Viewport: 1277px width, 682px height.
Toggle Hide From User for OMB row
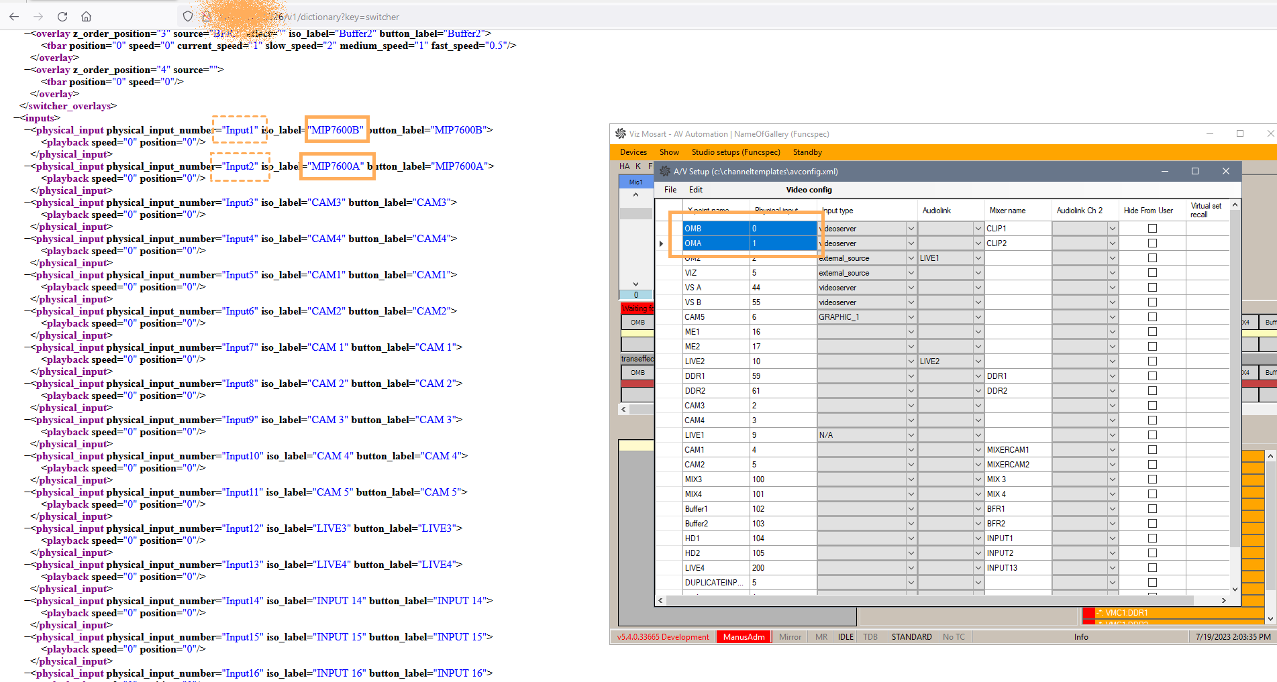pos(1152,229)
